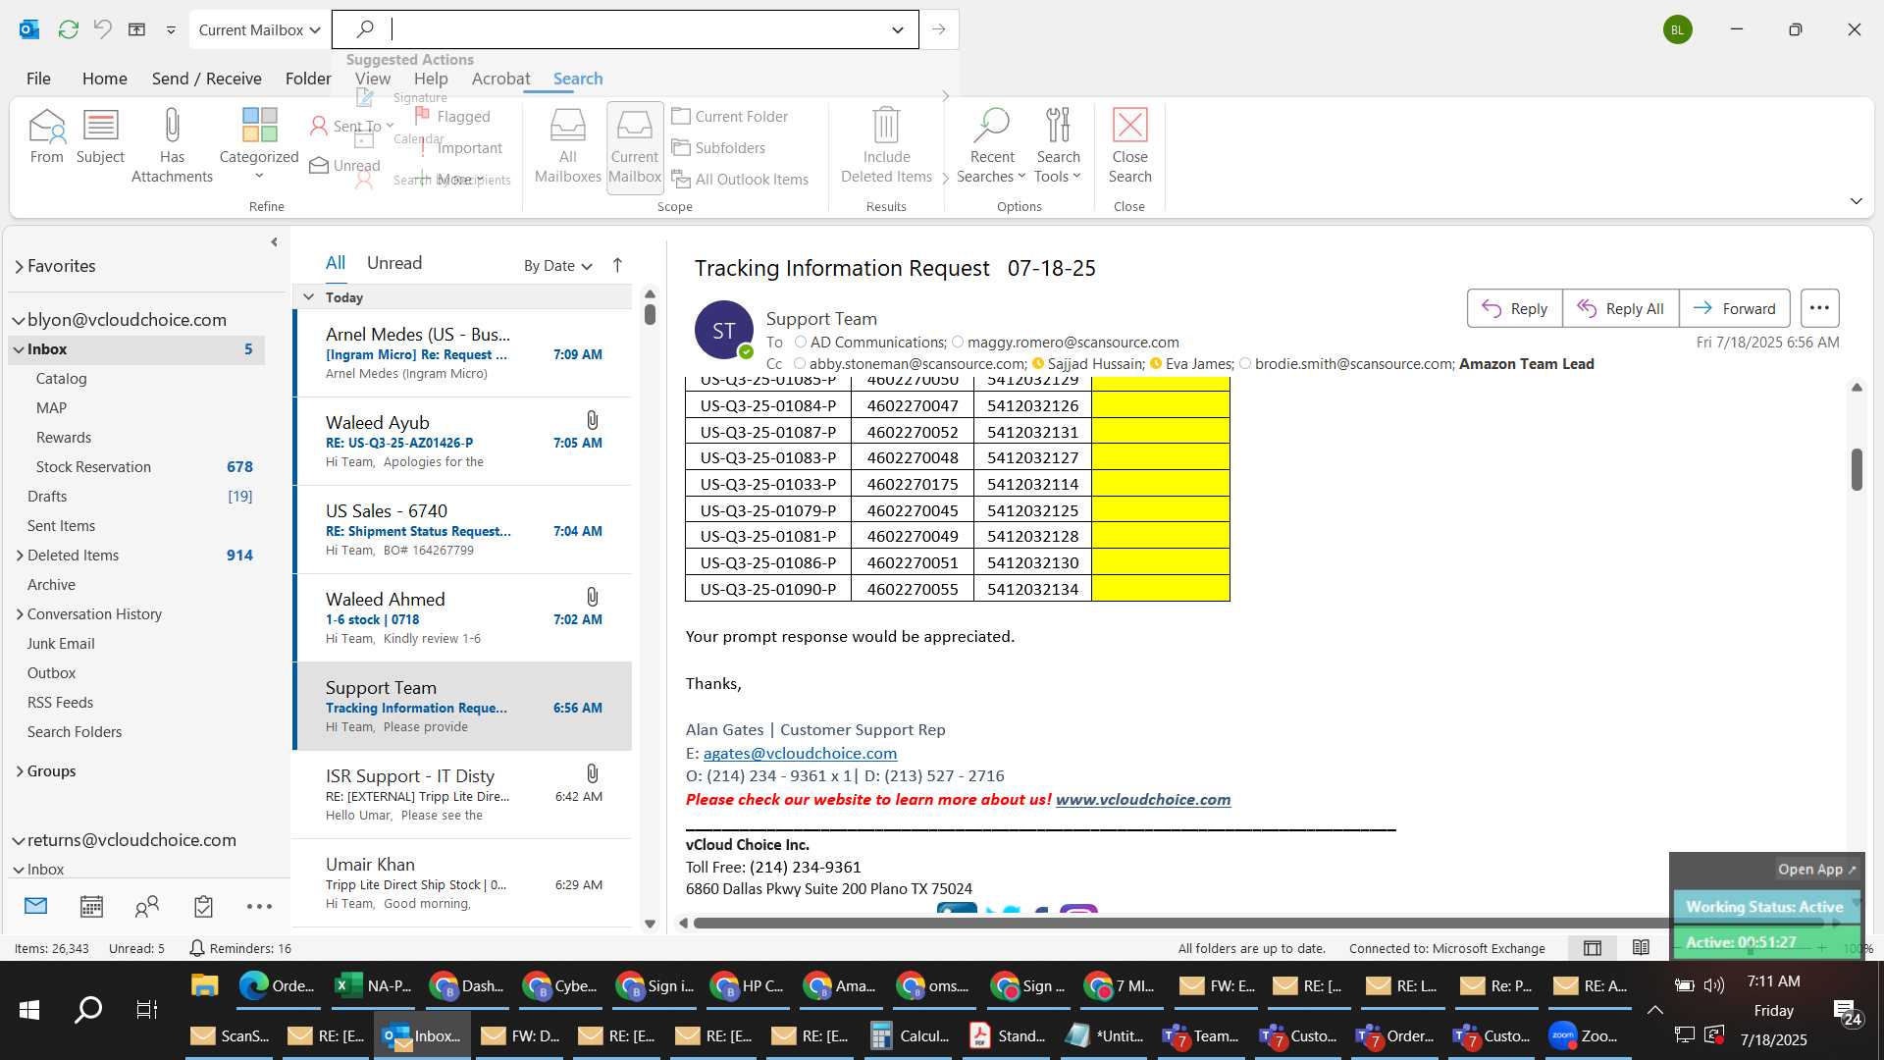
Task: Open By Date sort dropdown
Action: click(557, 265)
